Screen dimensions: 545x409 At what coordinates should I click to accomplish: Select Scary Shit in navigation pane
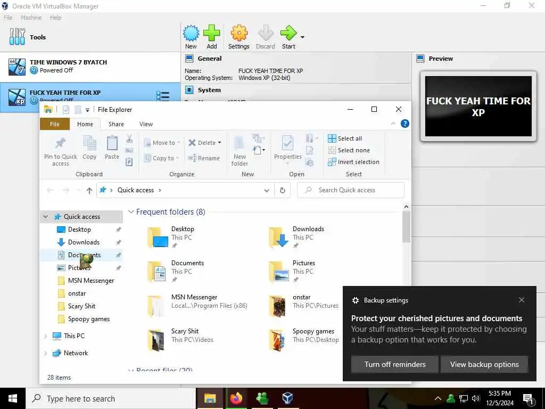(81, 306)
